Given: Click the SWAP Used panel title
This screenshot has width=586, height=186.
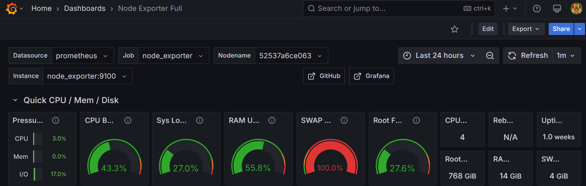Looking at the screenshot, I should (316, 120).
